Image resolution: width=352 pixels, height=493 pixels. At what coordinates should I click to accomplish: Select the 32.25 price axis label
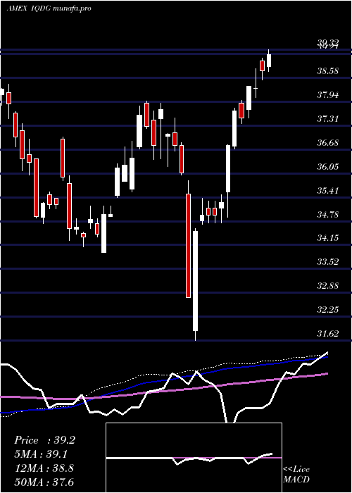point(328,310)
